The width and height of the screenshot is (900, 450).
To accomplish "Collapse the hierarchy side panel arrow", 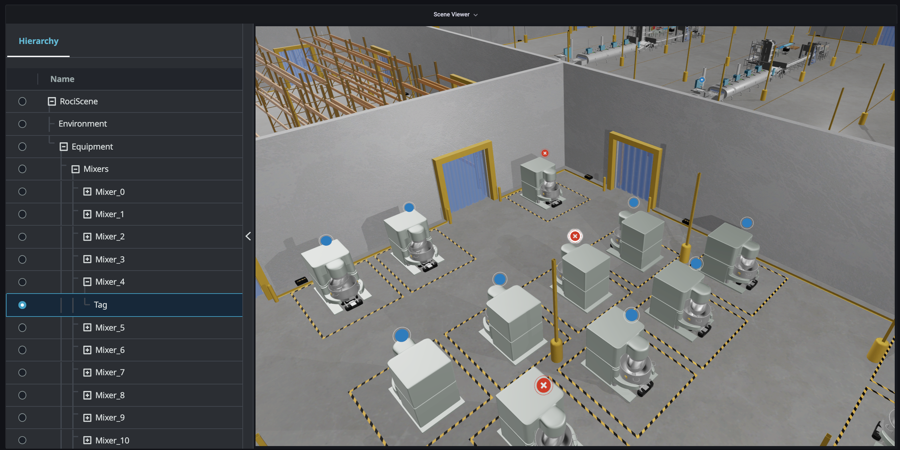I will point(248,236).
